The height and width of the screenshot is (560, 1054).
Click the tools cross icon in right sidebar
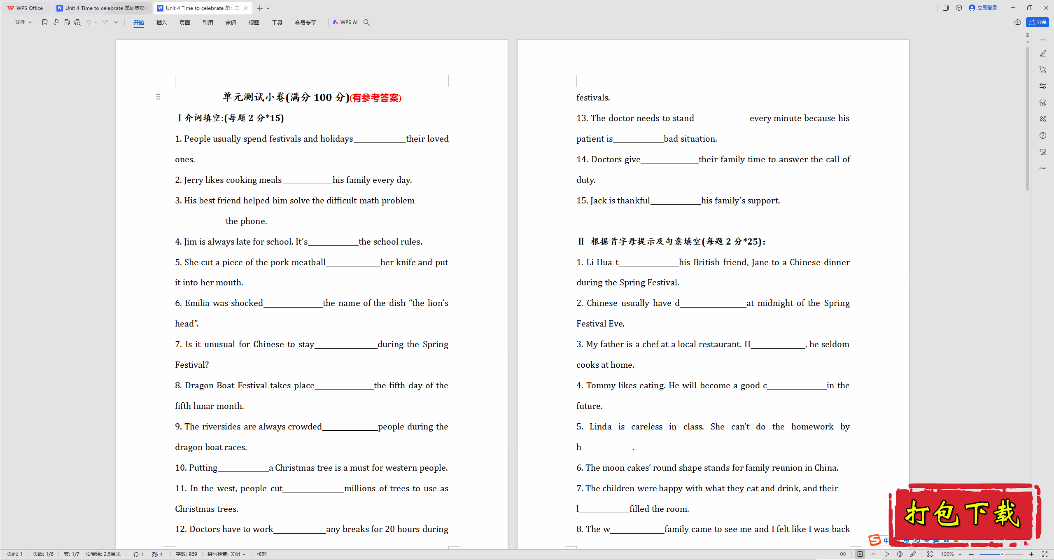coord(1043,119)
